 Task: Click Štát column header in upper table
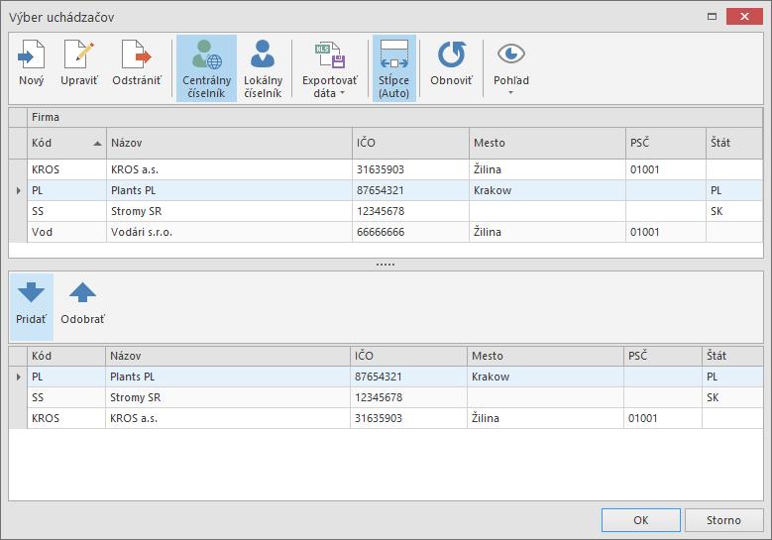(734, 143)
